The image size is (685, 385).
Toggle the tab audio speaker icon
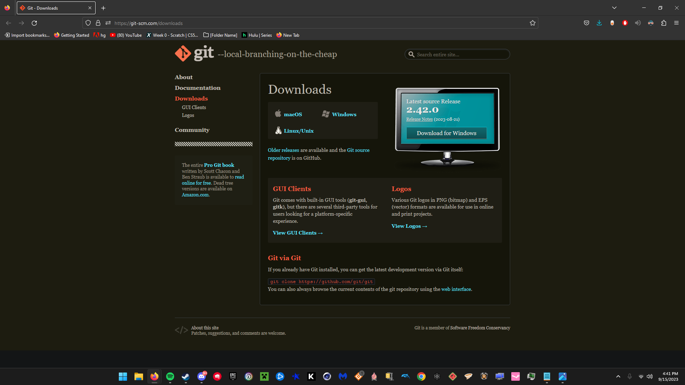point(638,23)
